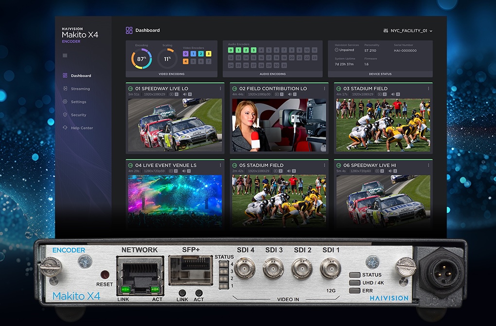
Task: Open Help Center from the sidebar
Action: coord(78,128)
